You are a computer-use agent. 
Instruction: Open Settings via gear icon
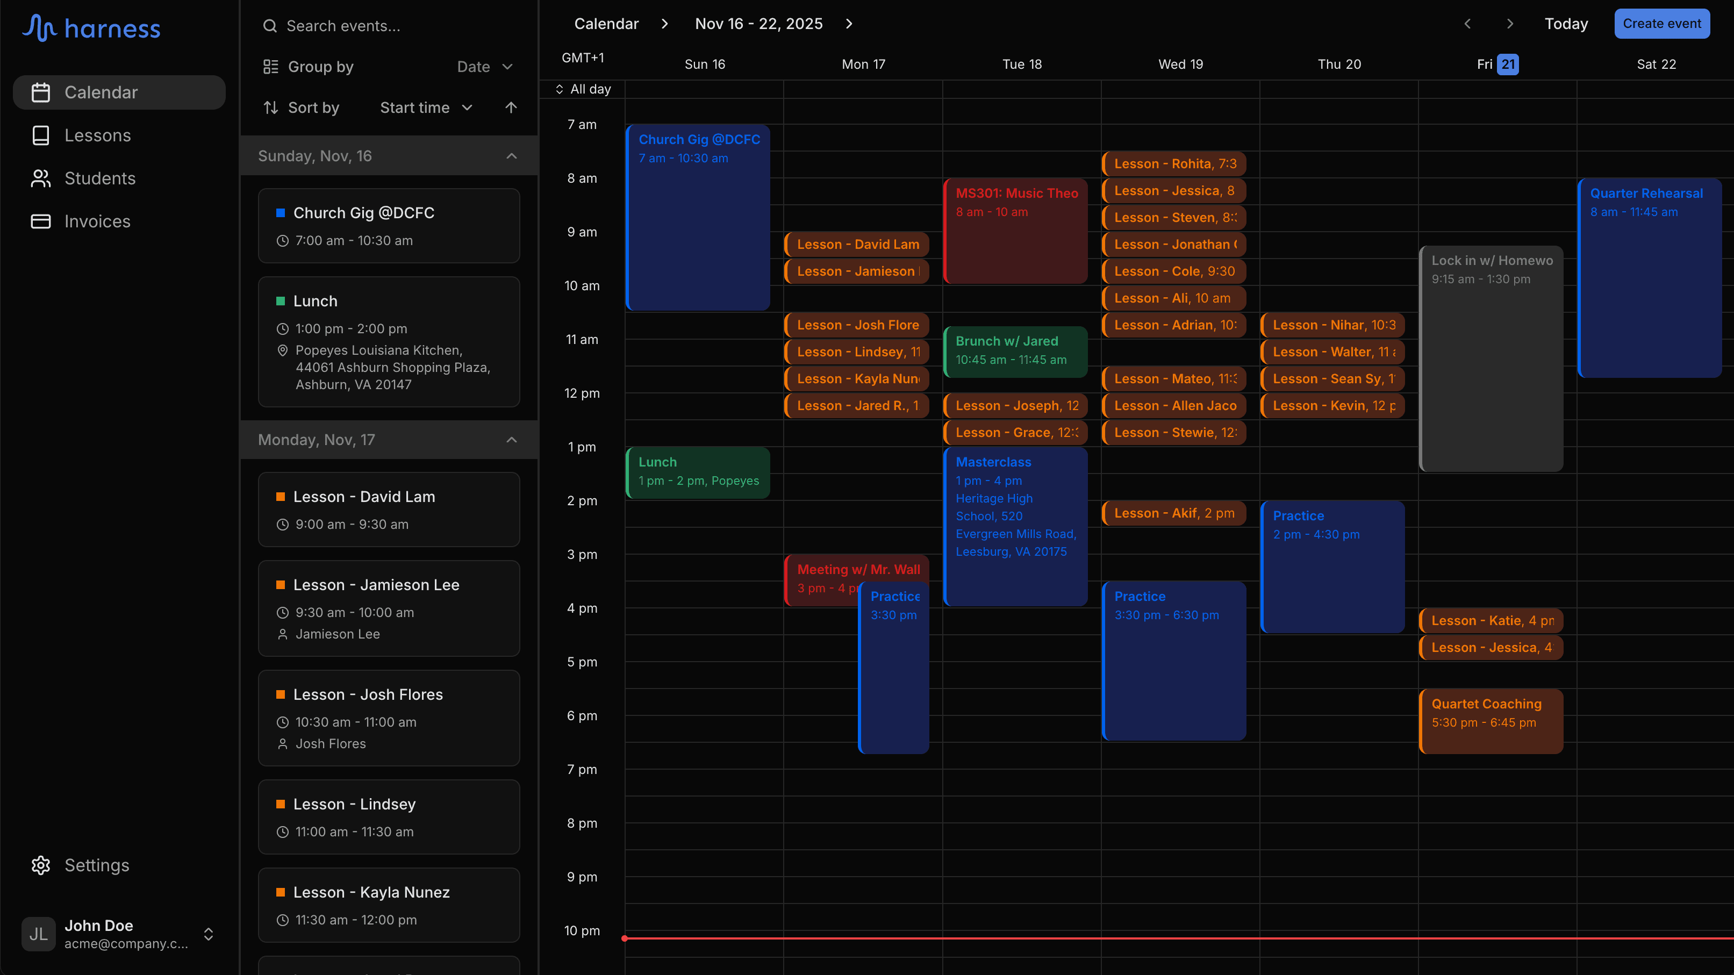(x=41, y=865)
